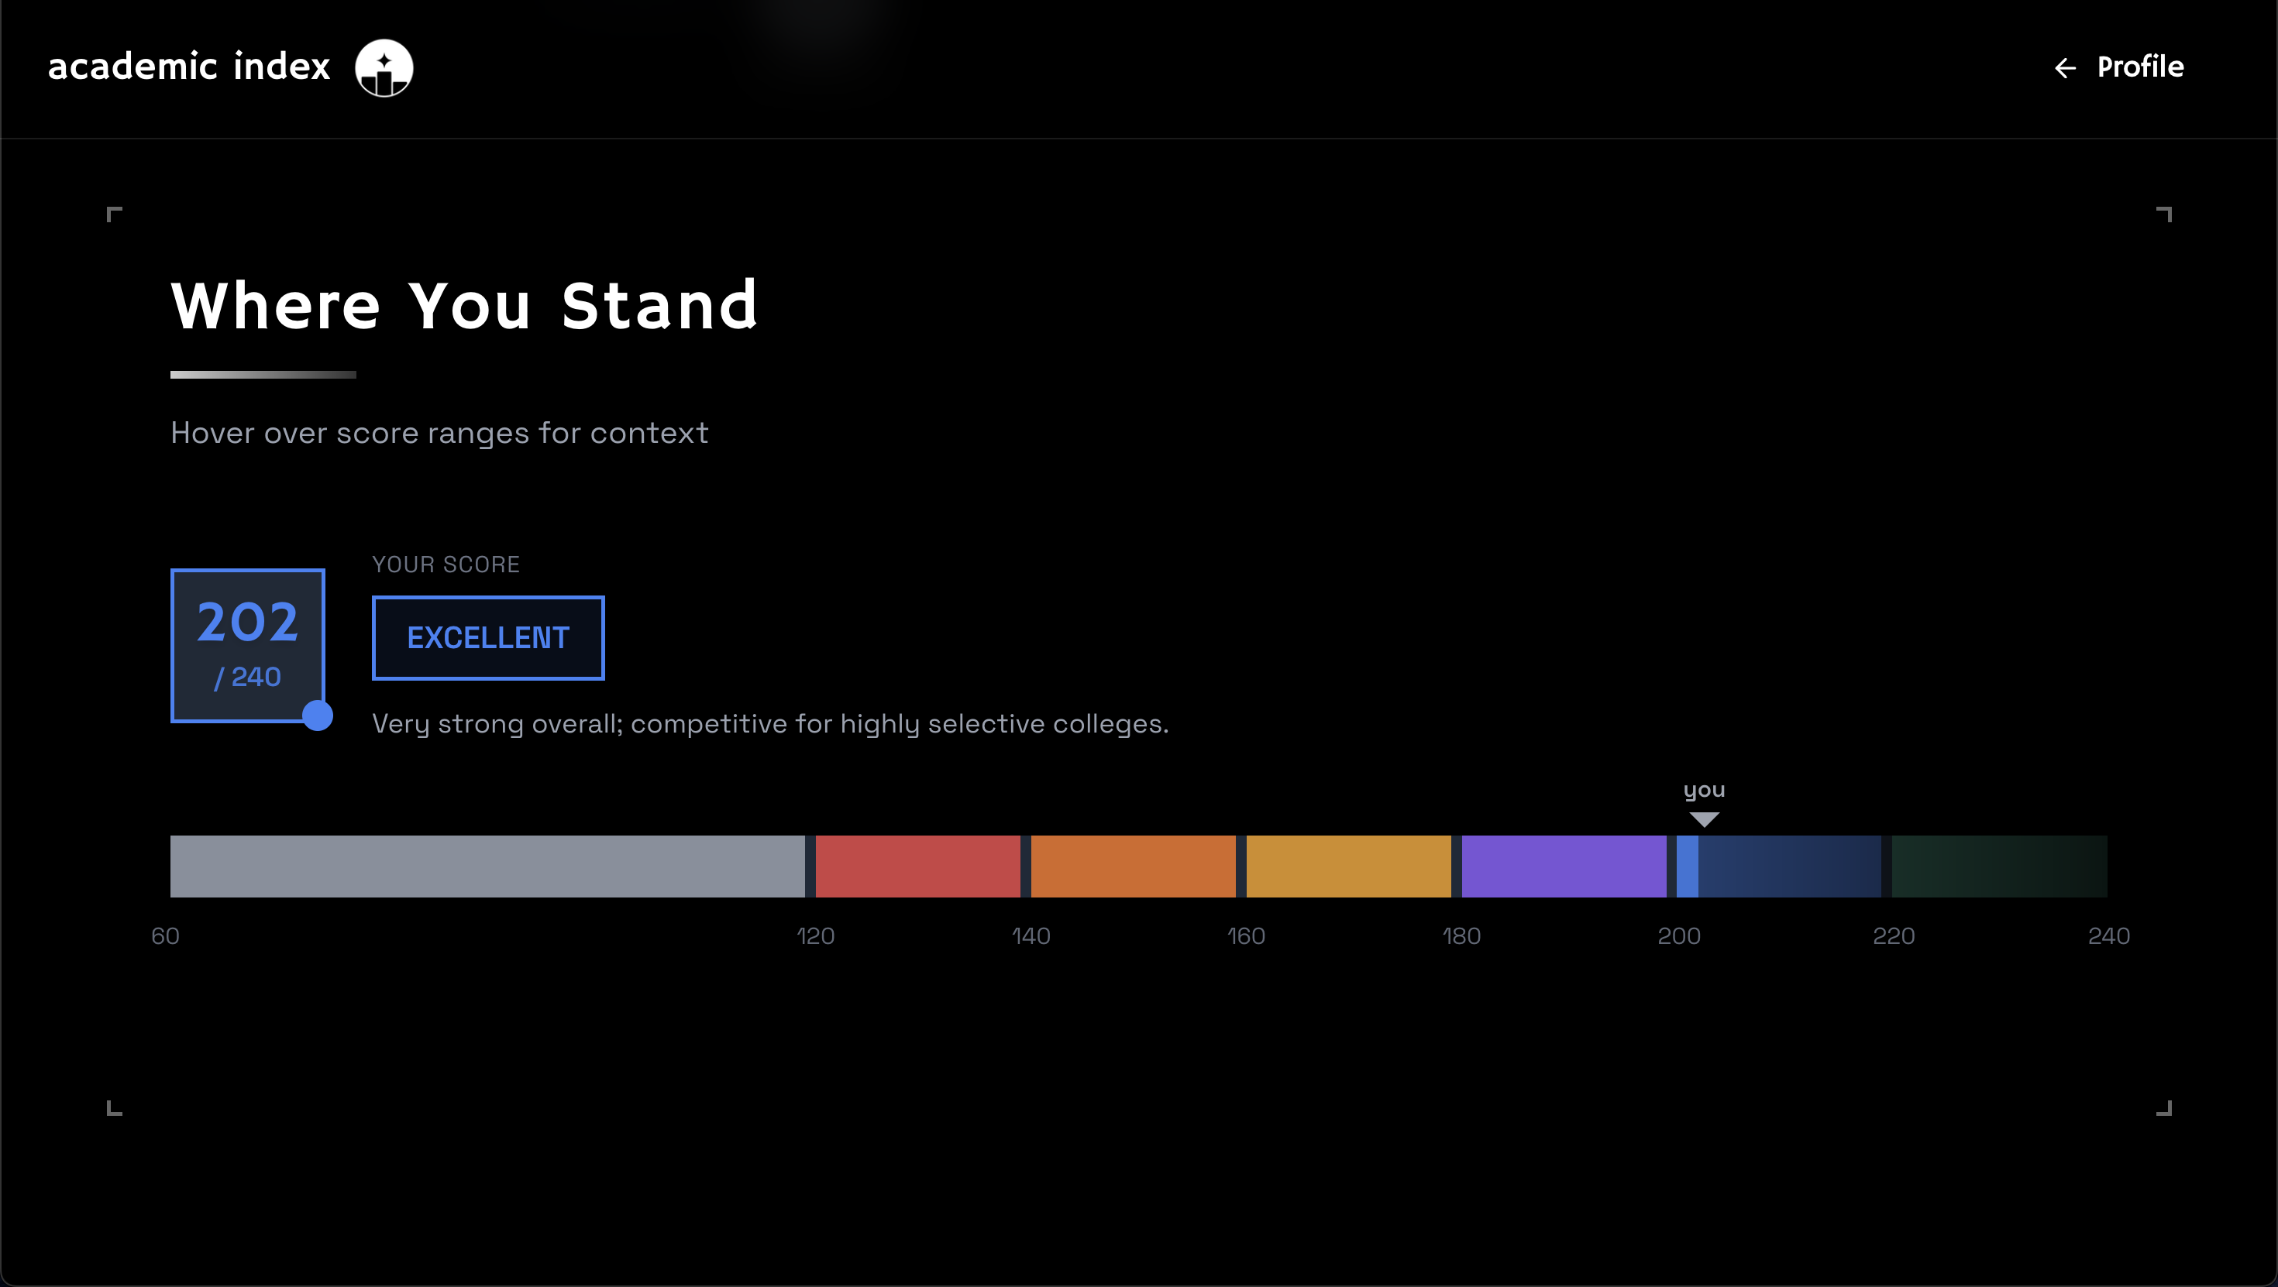This screenshot has width=2278, height=1287.
Task: Click the blue dot on score box
Action: click(318, 715)
